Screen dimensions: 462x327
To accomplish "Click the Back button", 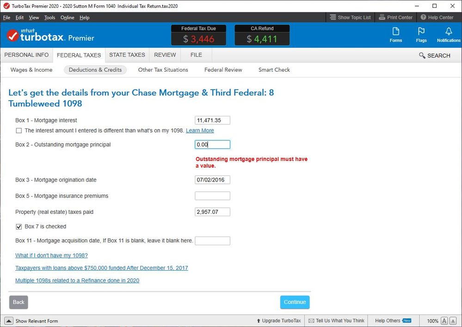I will pyautogui.click(x=18, y=302).
